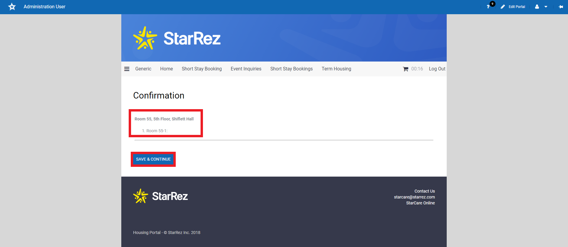Open Short Stay Booking page
This screenshot has width=568, height=247.
pyautogui.click(x=202, y=69)
